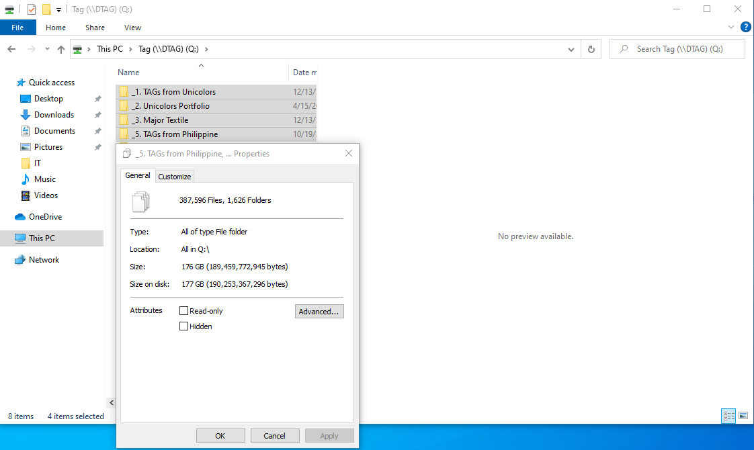
Task: Click the Advanced... attributes button
Action: (x=319, y=312)
